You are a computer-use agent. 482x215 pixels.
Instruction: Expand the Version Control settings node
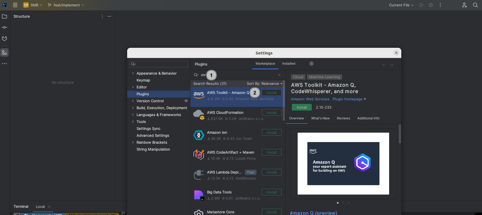133,101
